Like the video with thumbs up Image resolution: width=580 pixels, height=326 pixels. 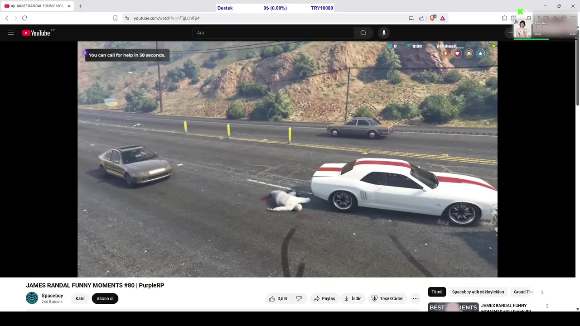tap(278, 298)
